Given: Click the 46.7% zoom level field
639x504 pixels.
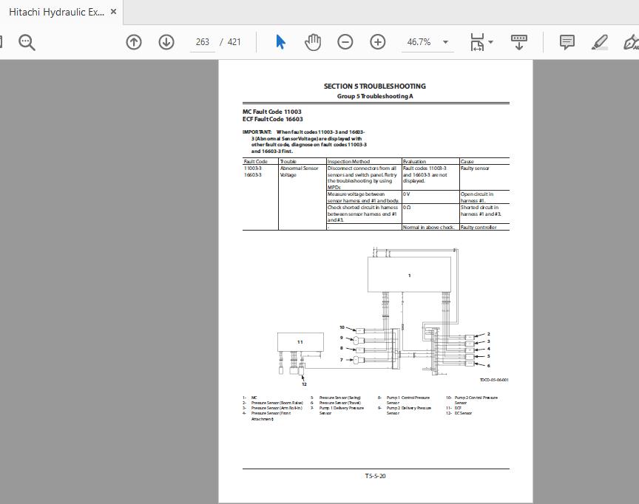Looking at the screenshot, I should 419,42.
